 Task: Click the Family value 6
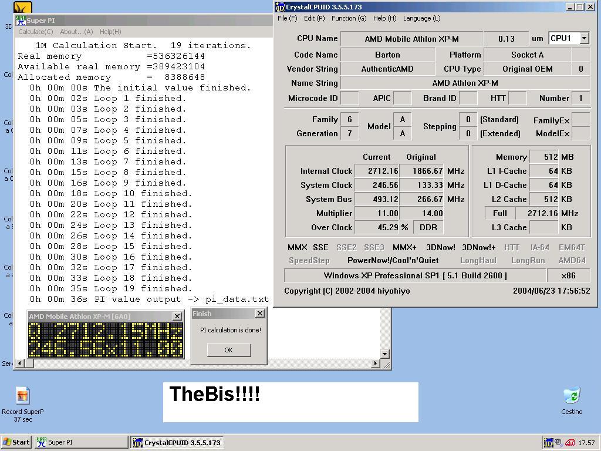click(x=350, y=119)
